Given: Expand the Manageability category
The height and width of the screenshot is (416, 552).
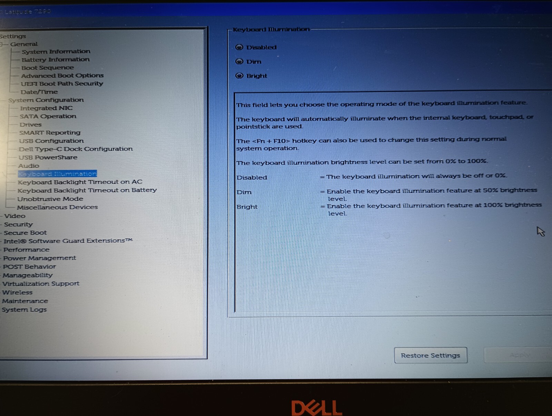Looking at the screenshot, I should [27, 275].
